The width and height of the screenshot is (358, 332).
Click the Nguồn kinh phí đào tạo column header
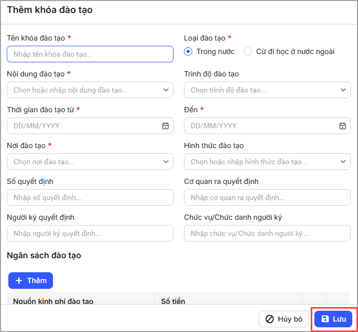tap(53, 300)
